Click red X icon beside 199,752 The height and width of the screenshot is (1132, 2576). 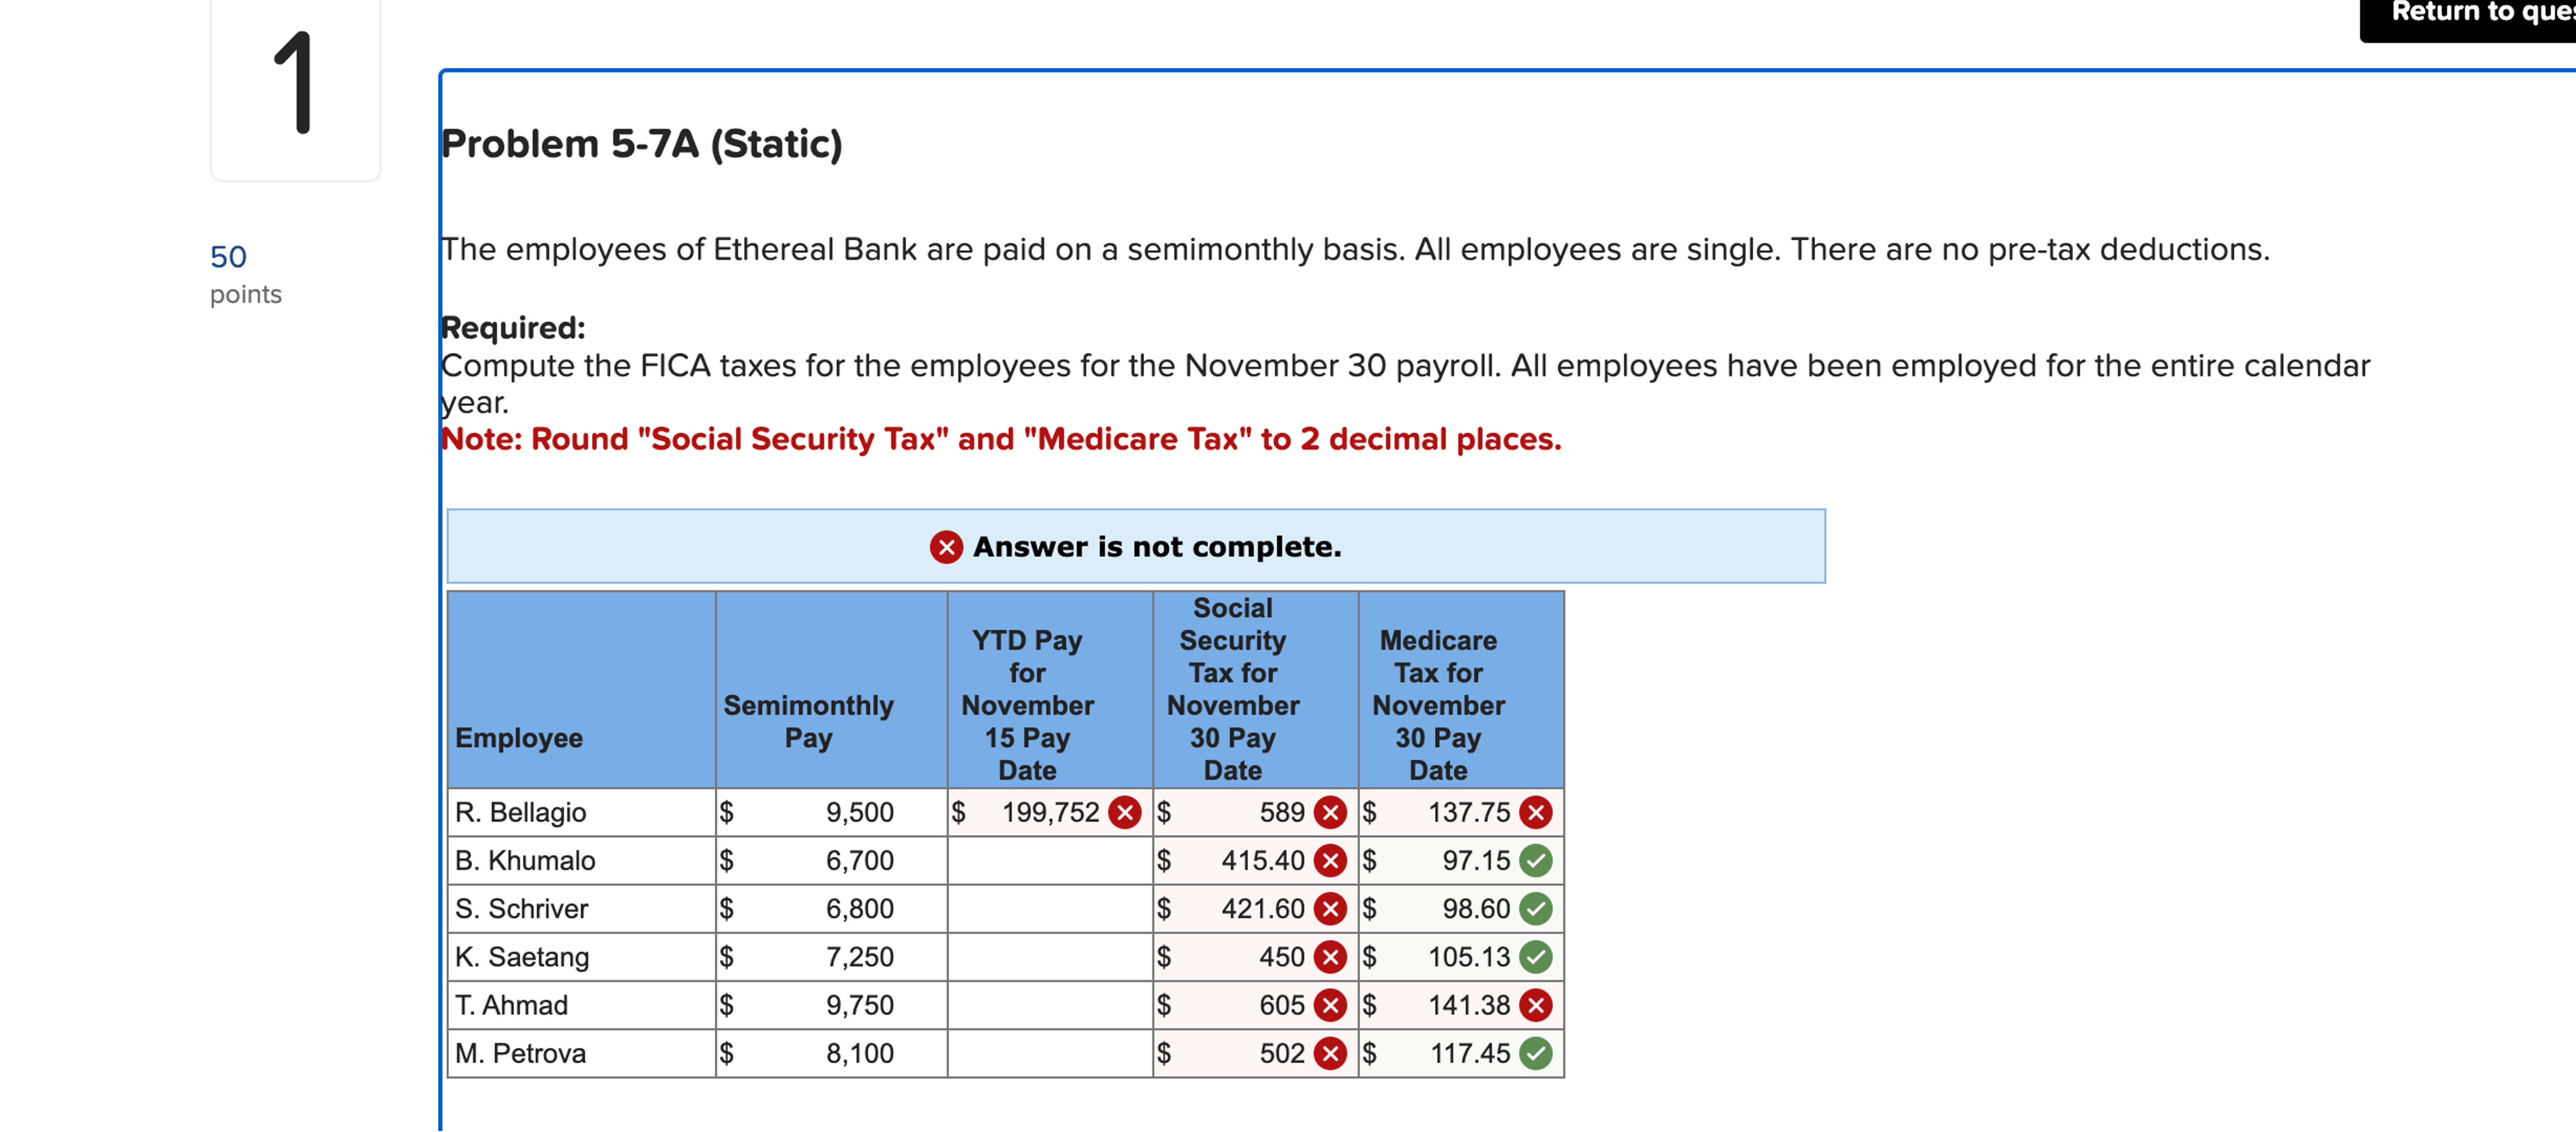(1125, 812)
